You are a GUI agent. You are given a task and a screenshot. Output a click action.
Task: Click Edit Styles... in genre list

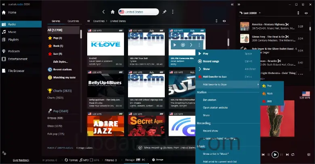(x=61, y=61)
